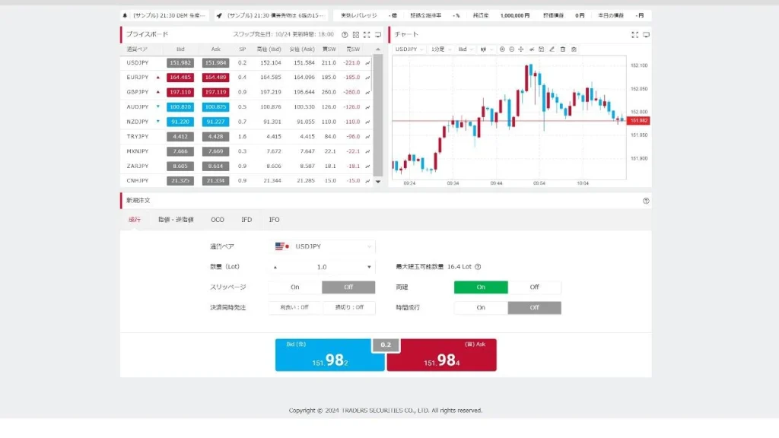Open the order currency pair USDJPY dropdown
This screenshot has width=779, height=438.
[323, 246]
